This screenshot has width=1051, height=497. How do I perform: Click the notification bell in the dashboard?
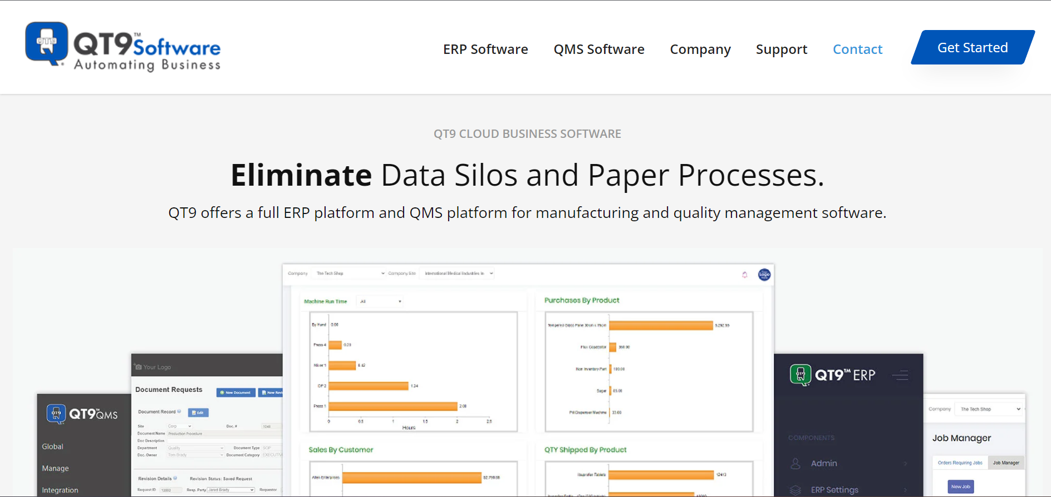(744, 275)
